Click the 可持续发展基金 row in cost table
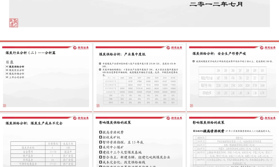The height and width of the screenshot is (167, 279). click(43, 164)
